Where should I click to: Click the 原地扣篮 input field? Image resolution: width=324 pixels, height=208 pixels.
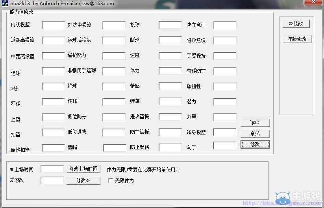click(x=53, y=148)
